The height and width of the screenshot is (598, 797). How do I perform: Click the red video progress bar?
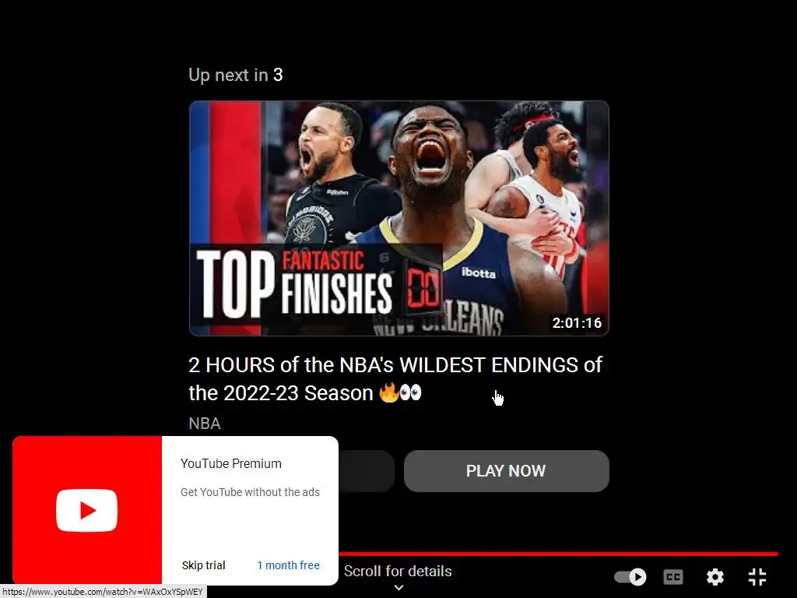[x=558, y=554]
